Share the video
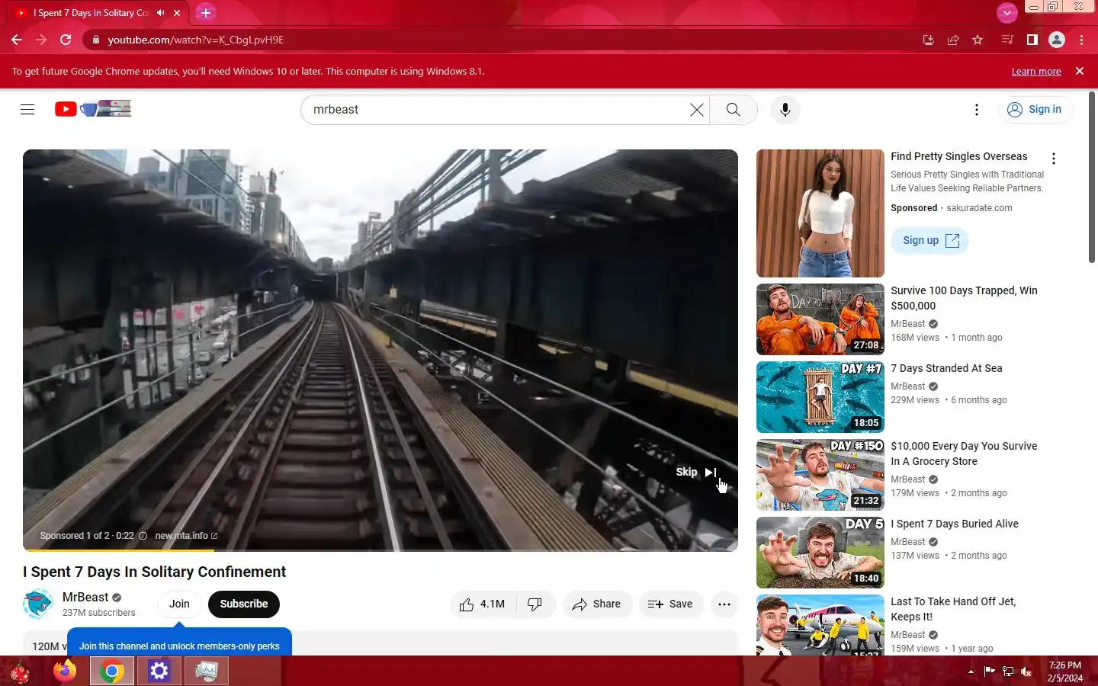The image size is (1098, 686). pyautogui.click(x=597, y=604)
